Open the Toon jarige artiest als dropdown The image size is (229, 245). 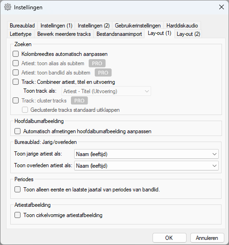click(x=146, y=154)
